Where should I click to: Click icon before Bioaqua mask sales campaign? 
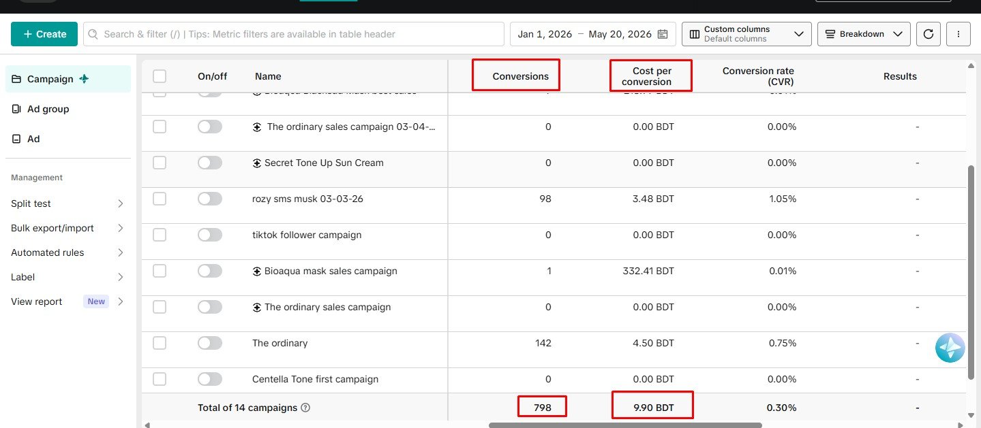tap(257, 271)
